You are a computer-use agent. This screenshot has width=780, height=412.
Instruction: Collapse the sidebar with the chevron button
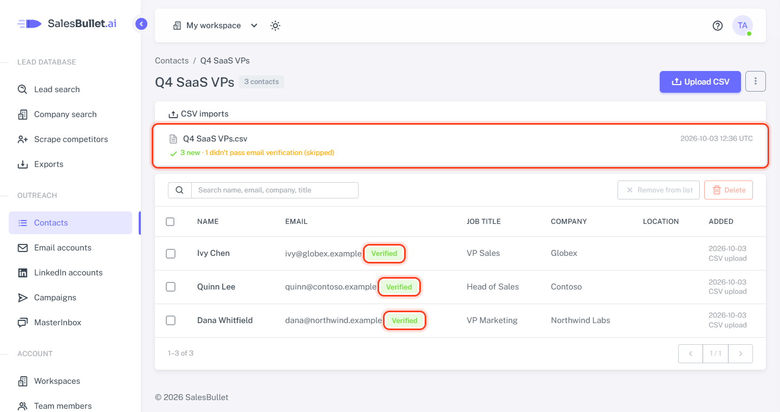click(141, 24)
